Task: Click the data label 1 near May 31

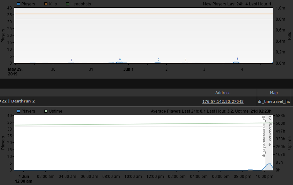Action: 71,60
